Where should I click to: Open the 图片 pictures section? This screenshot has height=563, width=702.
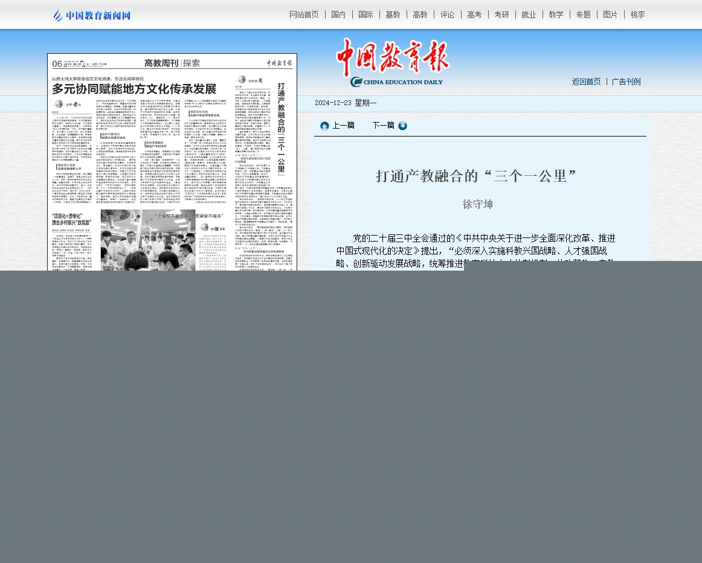pos(610,14)
